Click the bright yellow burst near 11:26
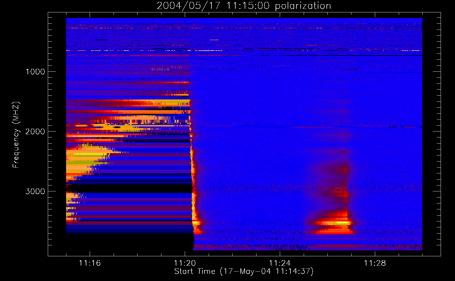 coord(335,223)
